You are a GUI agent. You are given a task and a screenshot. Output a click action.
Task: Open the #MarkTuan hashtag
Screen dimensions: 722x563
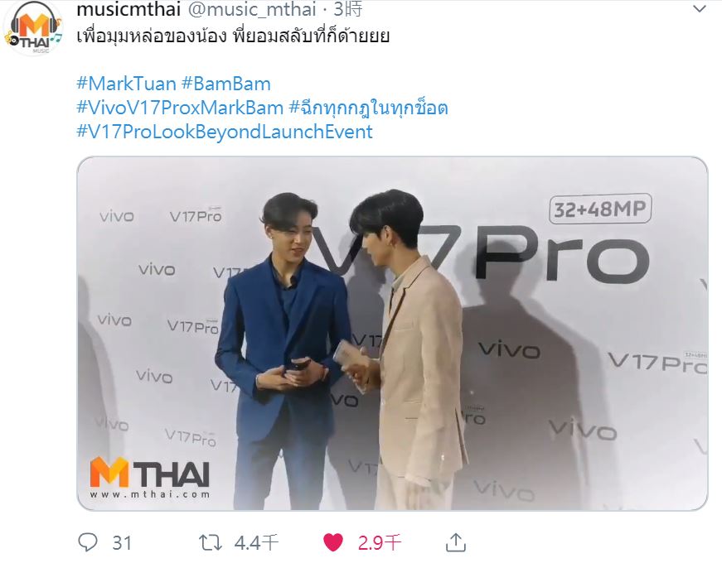pyautogui.click(x=126, y=84)
